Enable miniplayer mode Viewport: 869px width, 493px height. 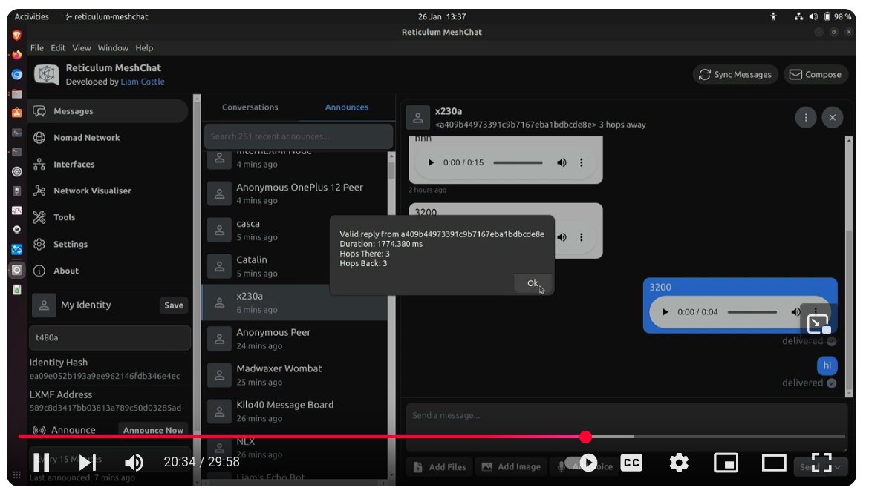coord(726,463)
